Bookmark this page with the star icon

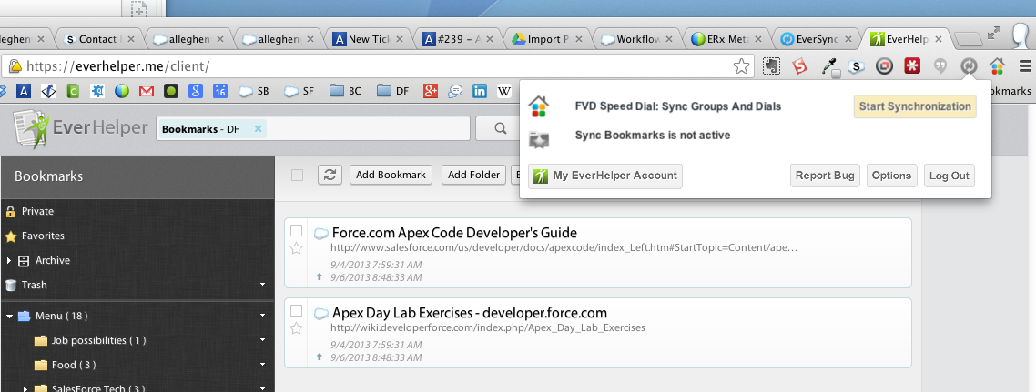(741, 66)
